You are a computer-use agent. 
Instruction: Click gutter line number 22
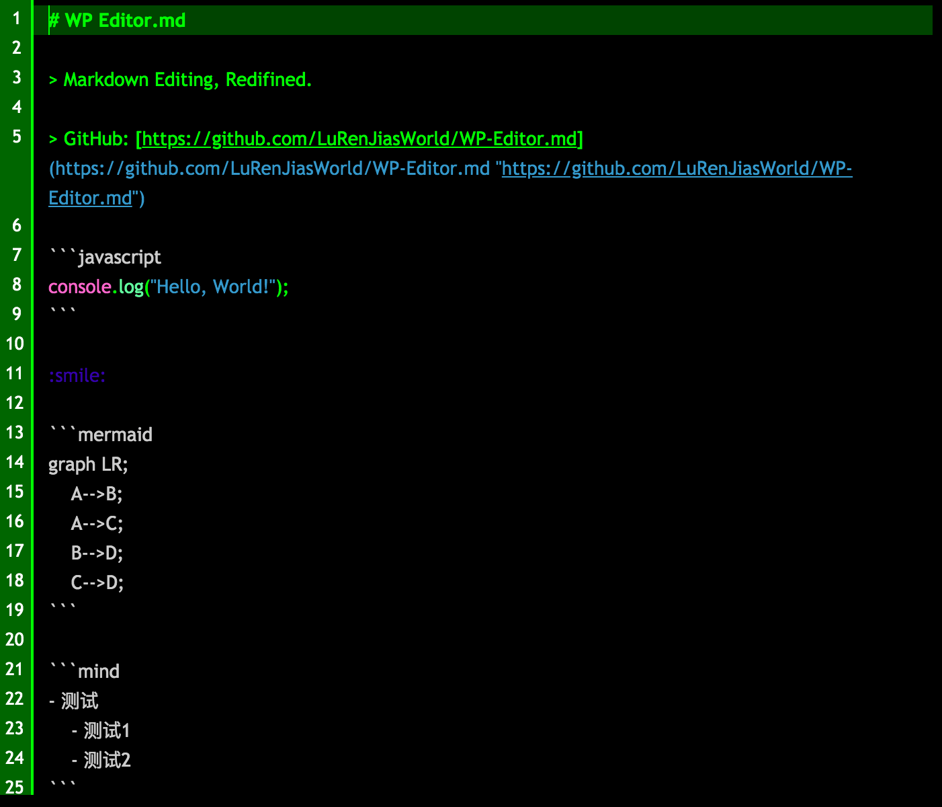[15, 698]
